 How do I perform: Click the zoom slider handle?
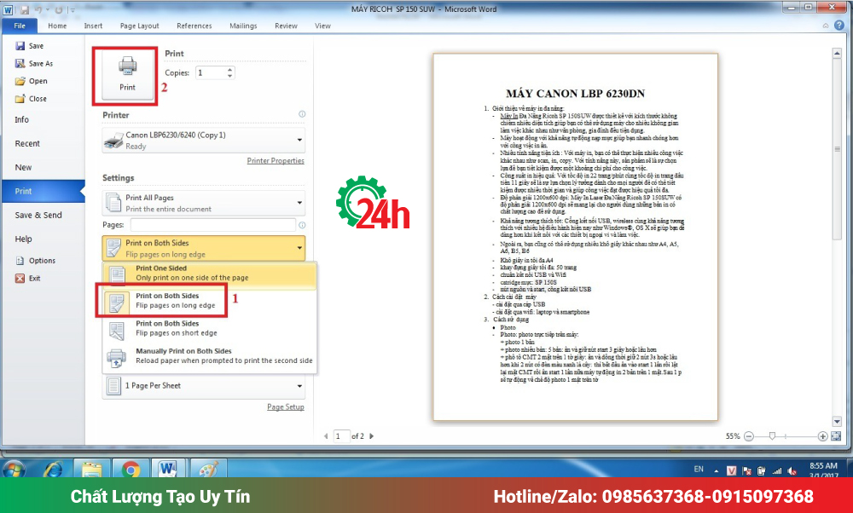[772, 435]
